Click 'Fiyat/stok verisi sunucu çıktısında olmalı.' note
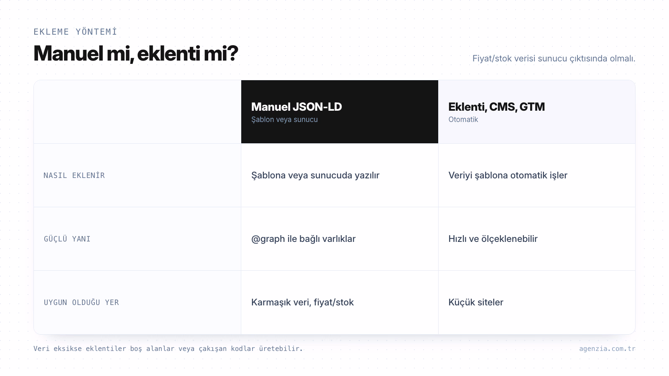 (x=554, y=58)
